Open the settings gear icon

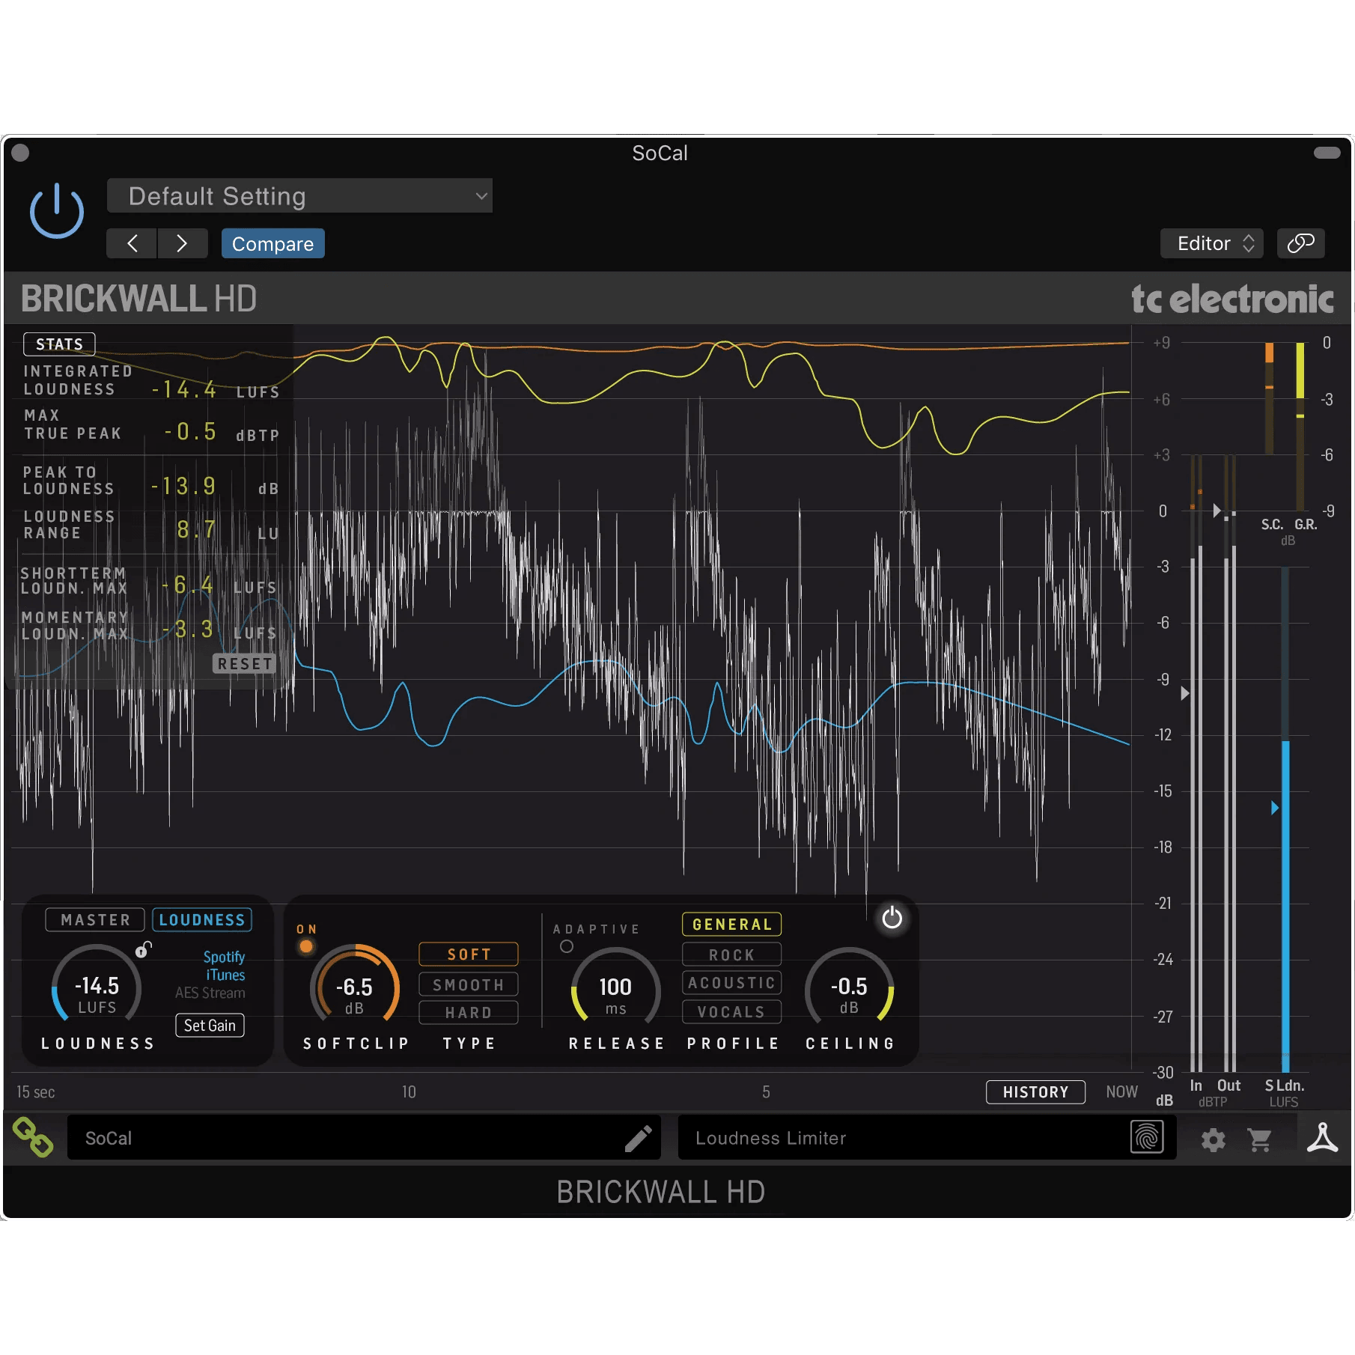tap(1213, 1139)
